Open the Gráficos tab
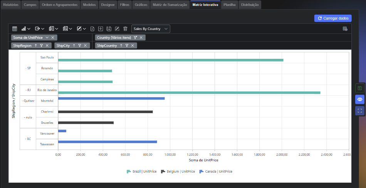 tap(141, 5)
